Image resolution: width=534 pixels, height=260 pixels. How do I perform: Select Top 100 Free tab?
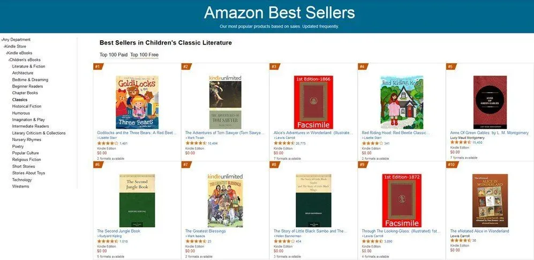click(144, 55)
